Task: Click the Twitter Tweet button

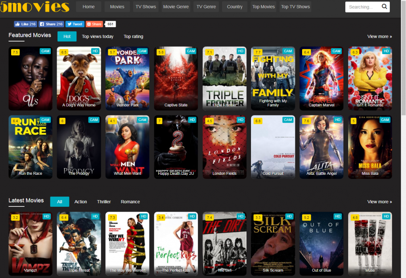Action: 75,24
